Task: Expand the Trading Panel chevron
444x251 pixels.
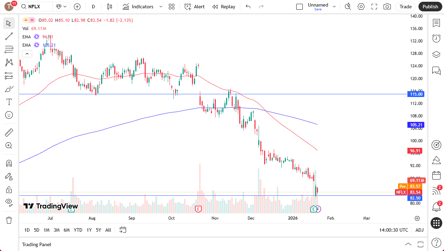Action: pyautogui.click(x=408, y=244)
